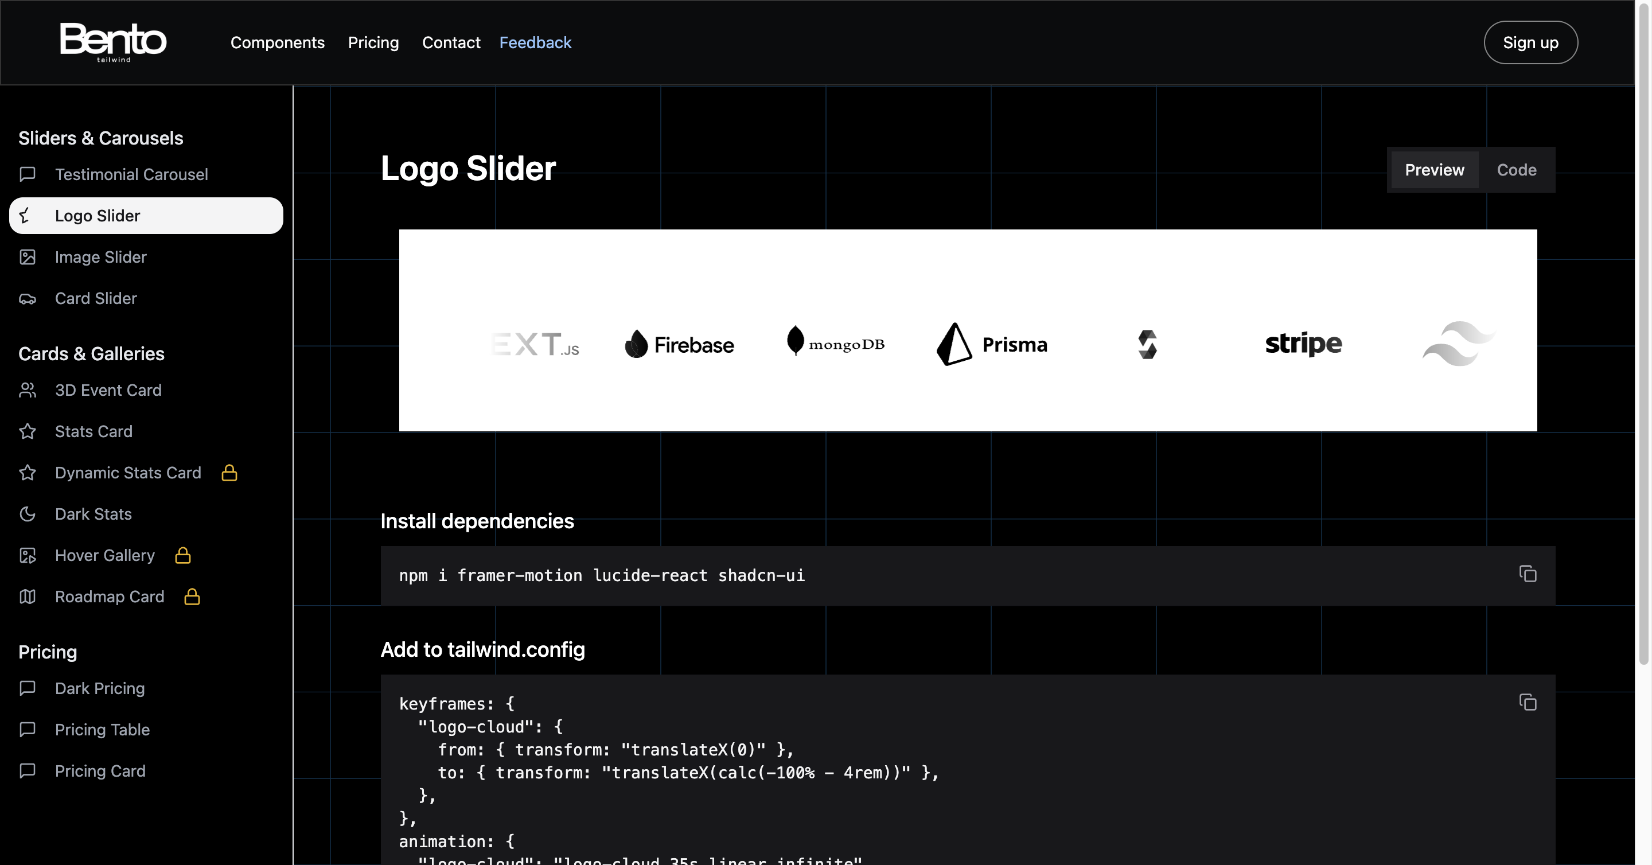Screen dimensions: 1652x865
Task: Click the page's vertical scrollbar
Action: pyautogui.click(x=1643, y=333)
